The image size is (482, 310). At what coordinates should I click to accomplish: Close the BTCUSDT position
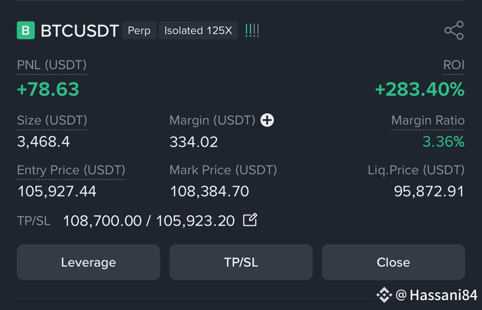point(393,262)
